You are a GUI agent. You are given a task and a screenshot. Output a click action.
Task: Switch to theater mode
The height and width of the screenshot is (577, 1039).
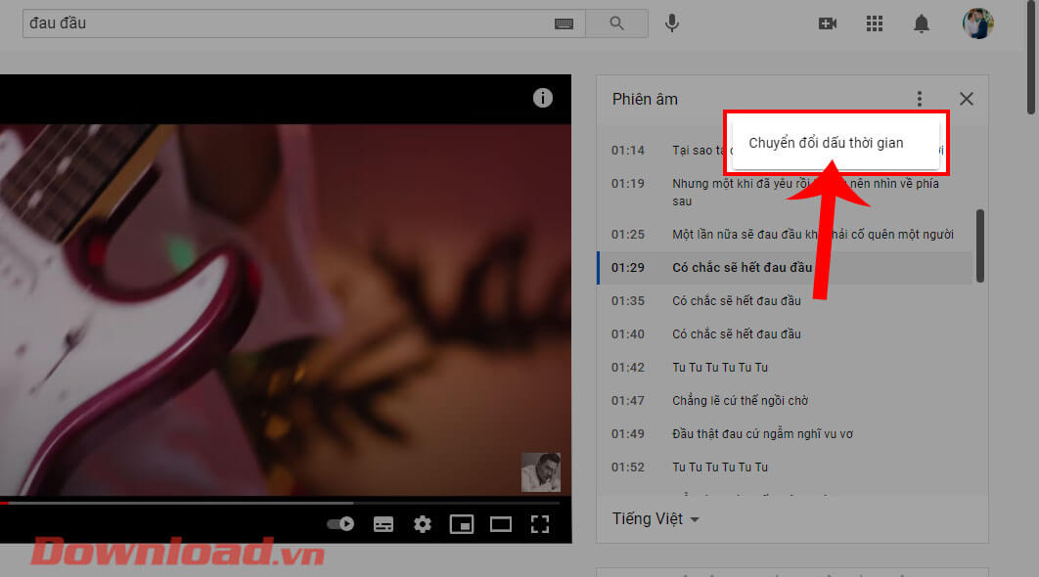(500, 524)
